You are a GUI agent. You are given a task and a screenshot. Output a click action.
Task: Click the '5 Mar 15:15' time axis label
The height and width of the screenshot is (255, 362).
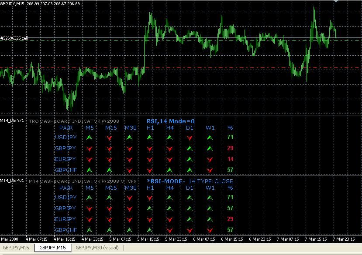click(x=148, y=239)
